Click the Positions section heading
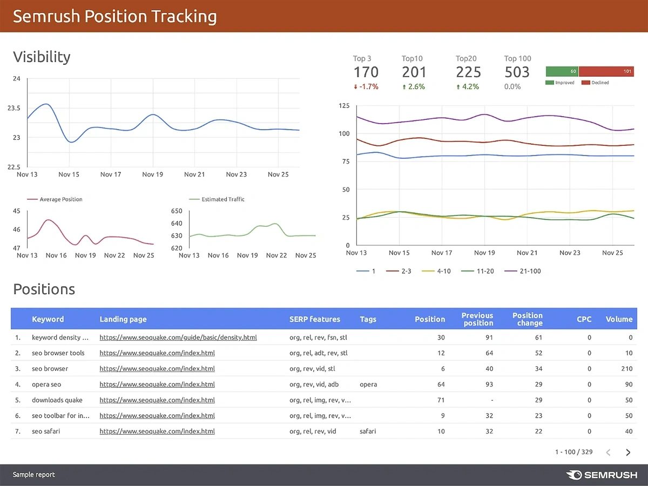The image size is (648, 486). click(x=44, y=289)
